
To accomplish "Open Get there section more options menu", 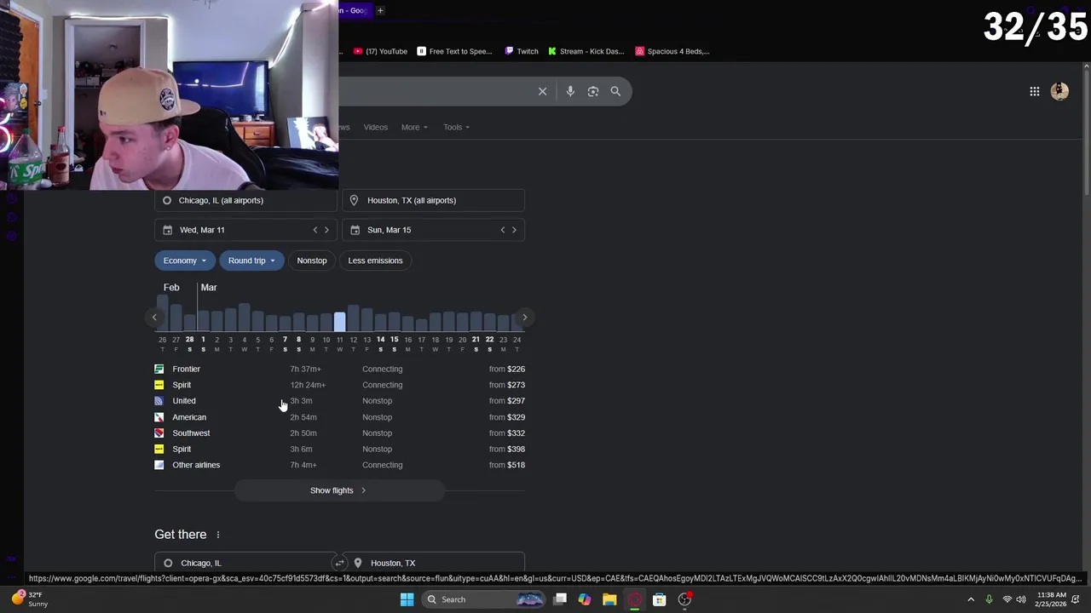I will [x=217, y=535].
